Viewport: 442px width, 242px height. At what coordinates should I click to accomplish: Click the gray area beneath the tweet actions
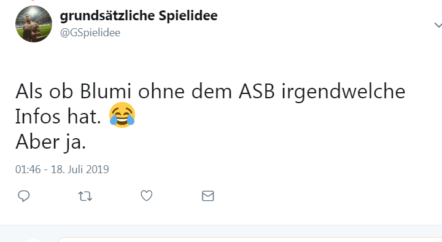(x=221, y=231)
